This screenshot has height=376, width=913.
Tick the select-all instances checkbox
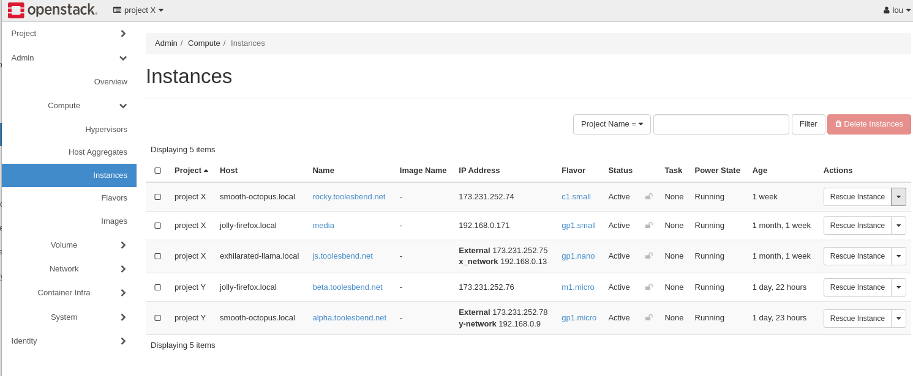[x=157, y=171]
